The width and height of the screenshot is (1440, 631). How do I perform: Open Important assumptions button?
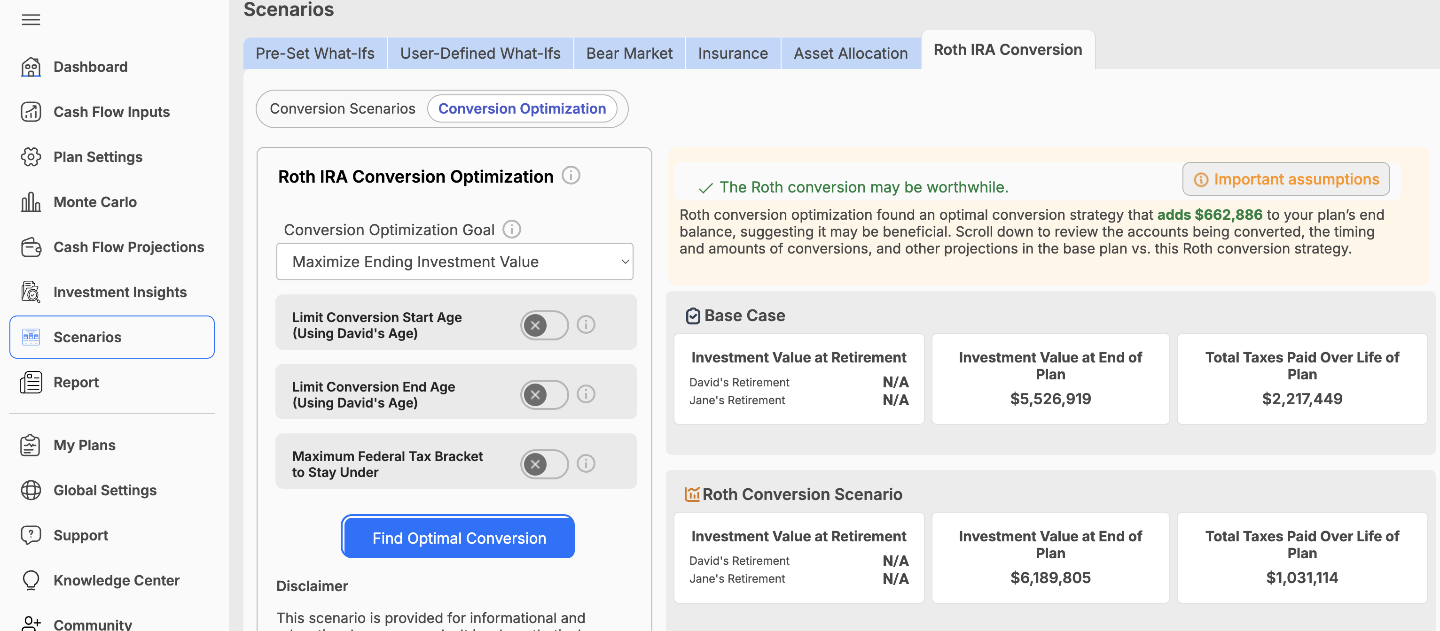1286,179
